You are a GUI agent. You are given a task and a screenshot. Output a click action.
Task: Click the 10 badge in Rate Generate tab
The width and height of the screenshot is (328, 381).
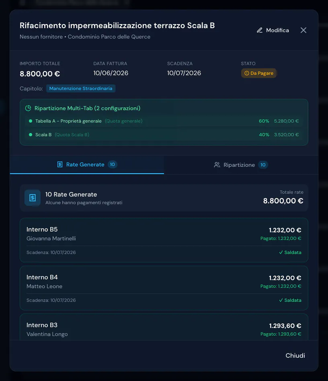tap(113, 164)
